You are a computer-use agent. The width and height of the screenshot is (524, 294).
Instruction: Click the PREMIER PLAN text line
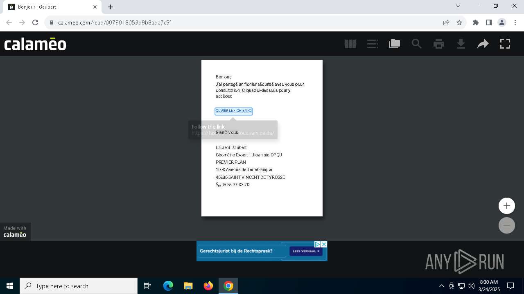point(231,162)
